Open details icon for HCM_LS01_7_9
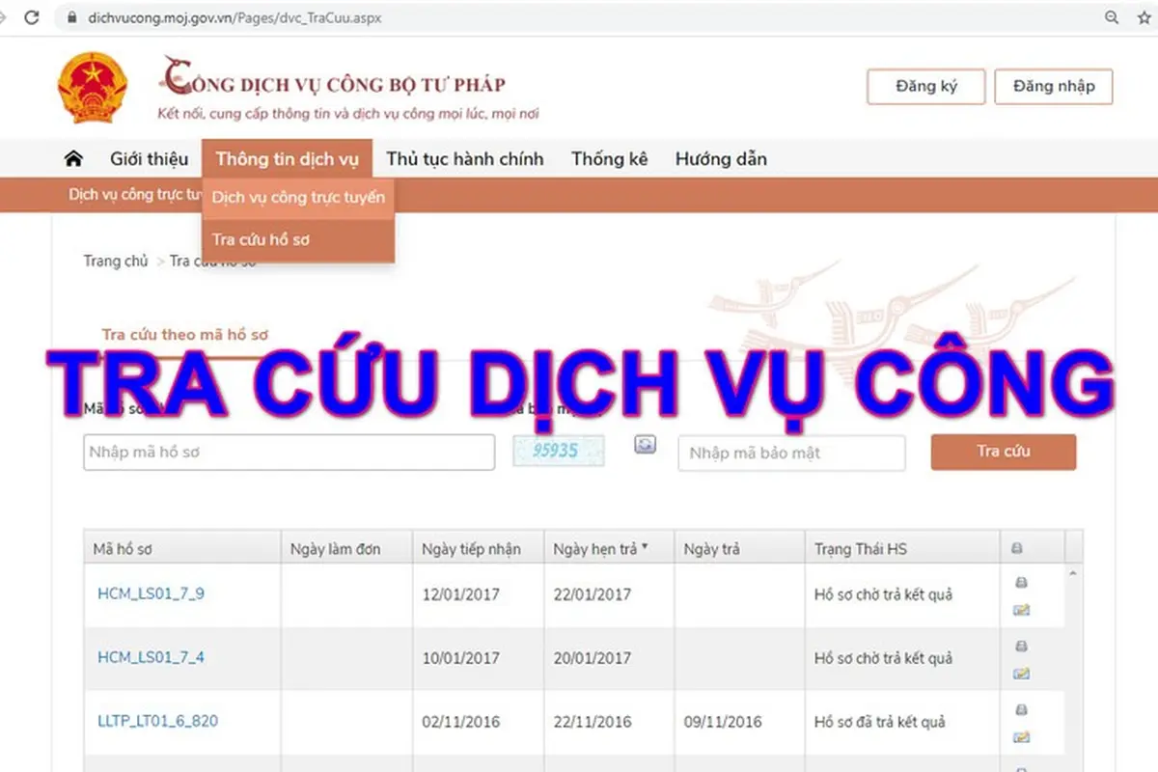 [1021, 609]
